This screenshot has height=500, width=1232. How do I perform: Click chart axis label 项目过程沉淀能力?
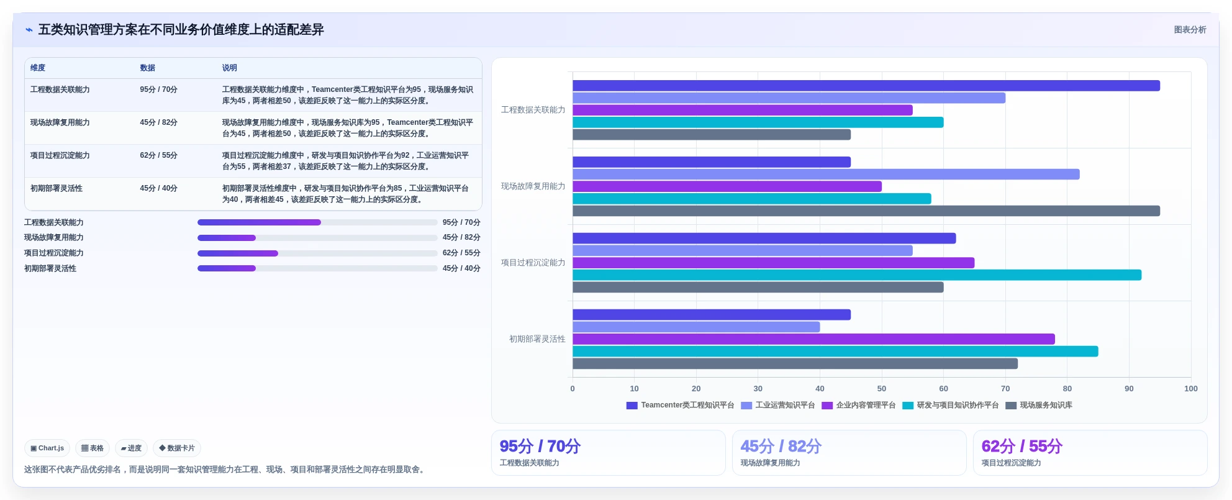pyautogui.click(x=533, y=263)
